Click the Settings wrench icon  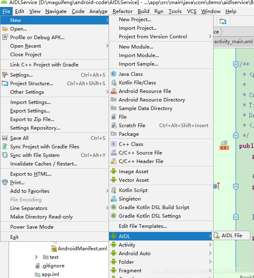click(x=5, y=75)
